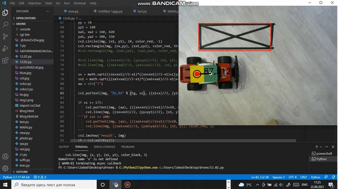Open the Terminal menu

pyautogui.click(x=79, y=3)
